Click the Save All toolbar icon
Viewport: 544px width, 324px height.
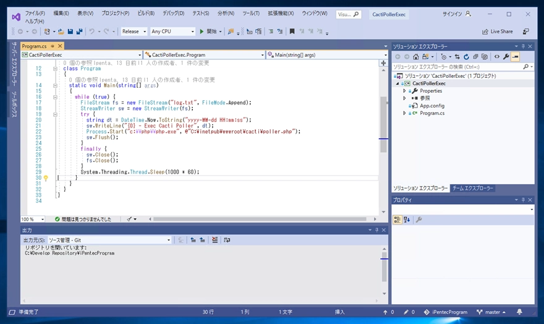(x=80, y=32)
